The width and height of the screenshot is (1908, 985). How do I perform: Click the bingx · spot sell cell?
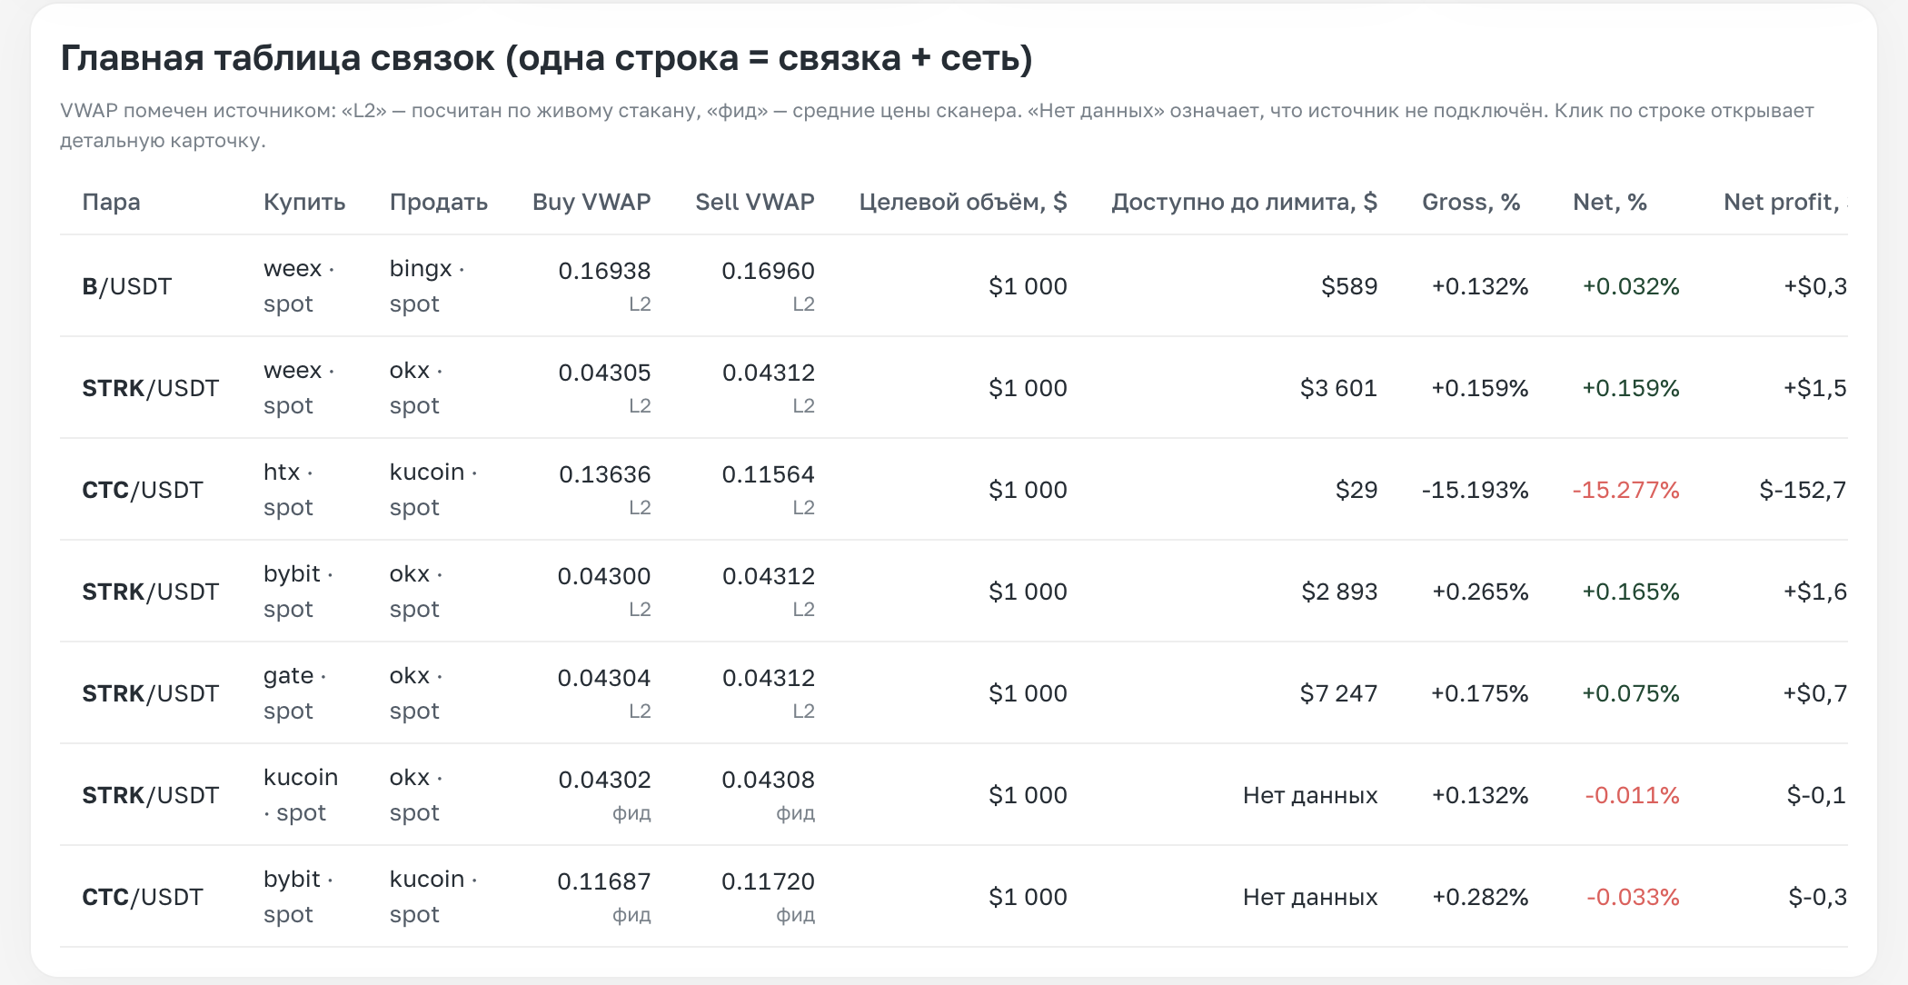point(427,286)
